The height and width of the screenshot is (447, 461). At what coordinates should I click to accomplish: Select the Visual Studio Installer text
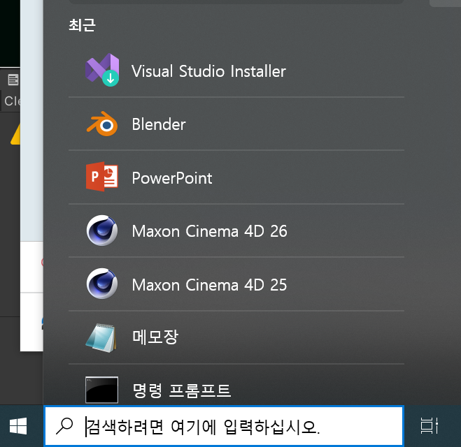pyautogui.click(x=208, y=71)
